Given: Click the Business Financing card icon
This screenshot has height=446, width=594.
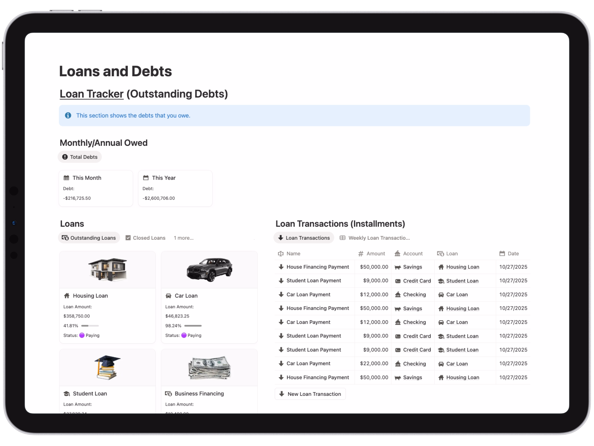Looking at the screenshot, I should coord(168,394).
